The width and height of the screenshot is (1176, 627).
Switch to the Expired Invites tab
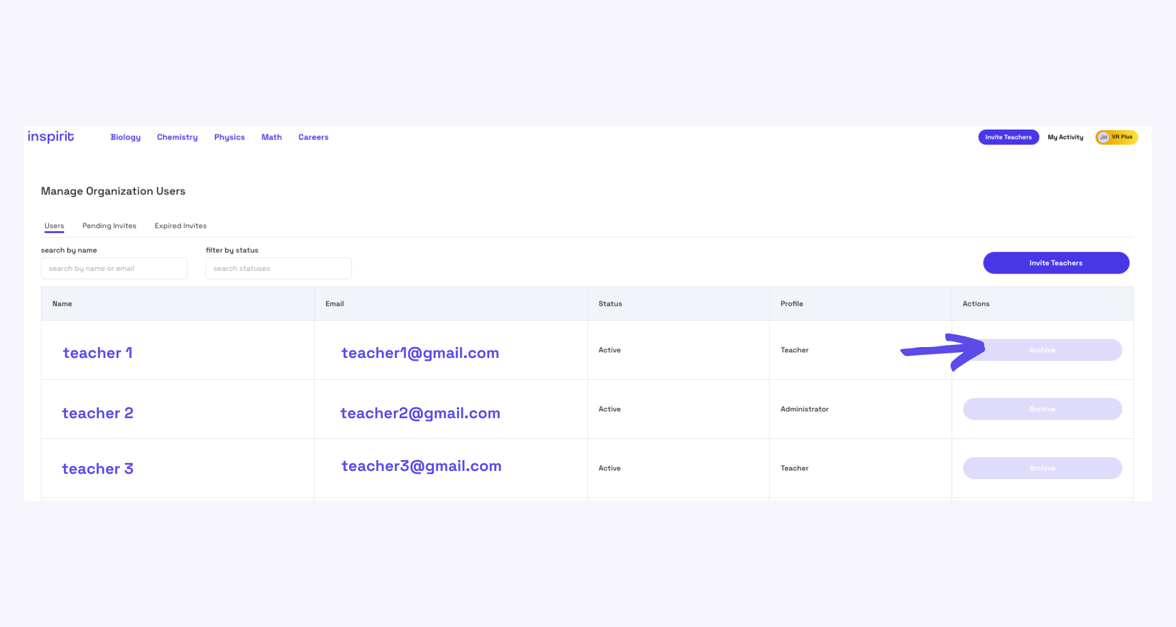tap(180, 226)
